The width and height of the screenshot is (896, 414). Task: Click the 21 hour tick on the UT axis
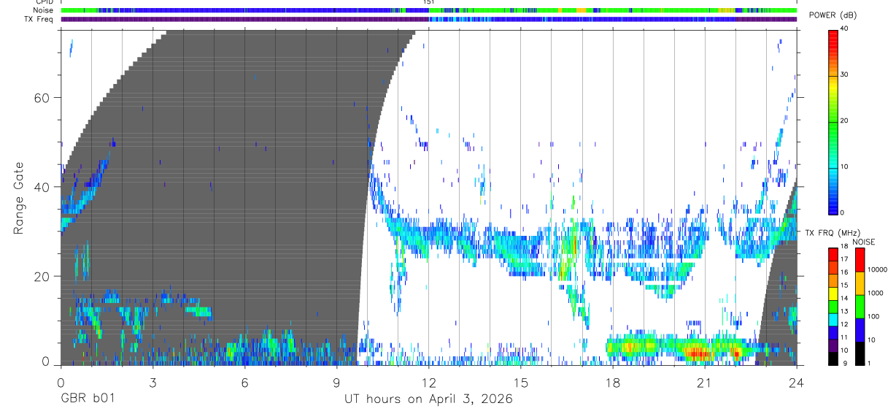705,383
